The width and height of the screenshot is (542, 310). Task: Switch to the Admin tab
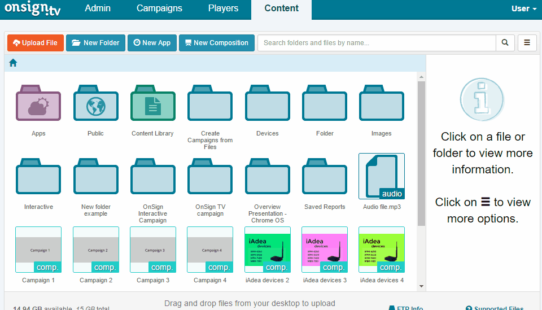click(x=98, y=8)
